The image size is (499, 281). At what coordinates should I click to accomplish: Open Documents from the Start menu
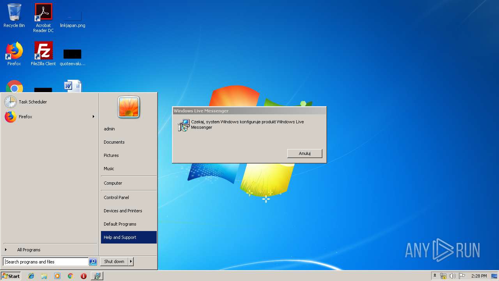(129, 142)
